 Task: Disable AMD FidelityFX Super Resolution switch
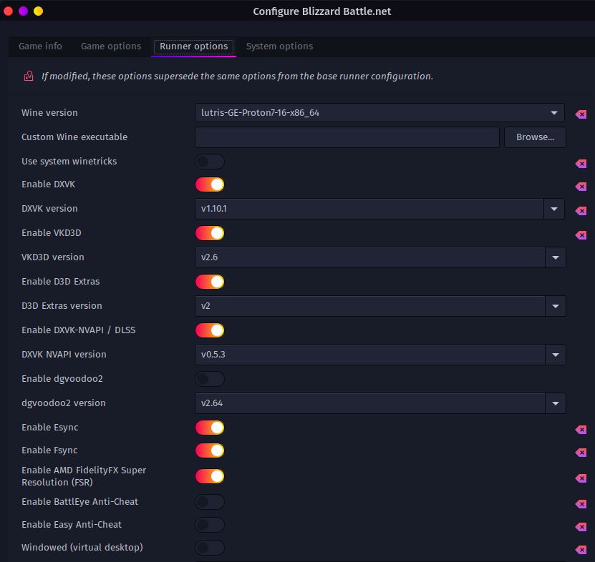point(210,476)
